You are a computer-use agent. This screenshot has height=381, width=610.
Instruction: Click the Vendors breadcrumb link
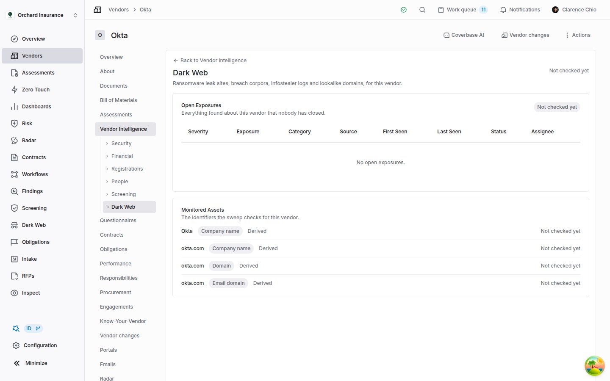click(x=119, y=10)
